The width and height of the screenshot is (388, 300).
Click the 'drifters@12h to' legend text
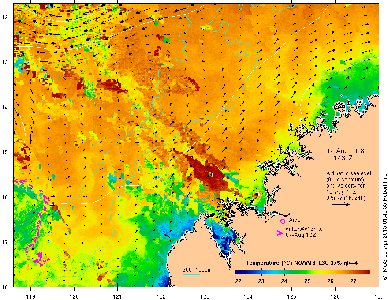pos(304,229)
